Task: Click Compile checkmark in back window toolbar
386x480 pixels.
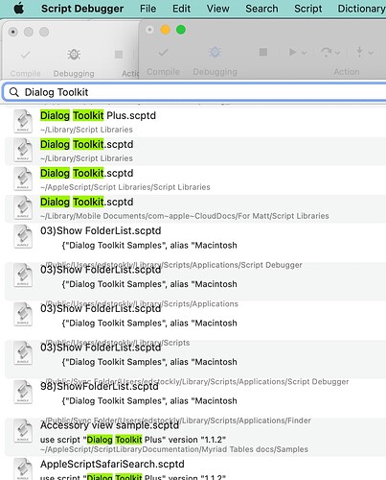Action: click(x=26, y=55)
